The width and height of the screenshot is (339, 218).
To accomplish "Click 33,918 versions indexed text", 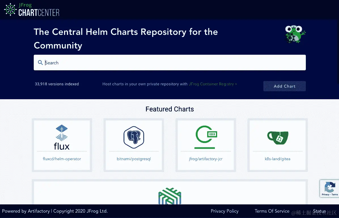I will 57,84.
